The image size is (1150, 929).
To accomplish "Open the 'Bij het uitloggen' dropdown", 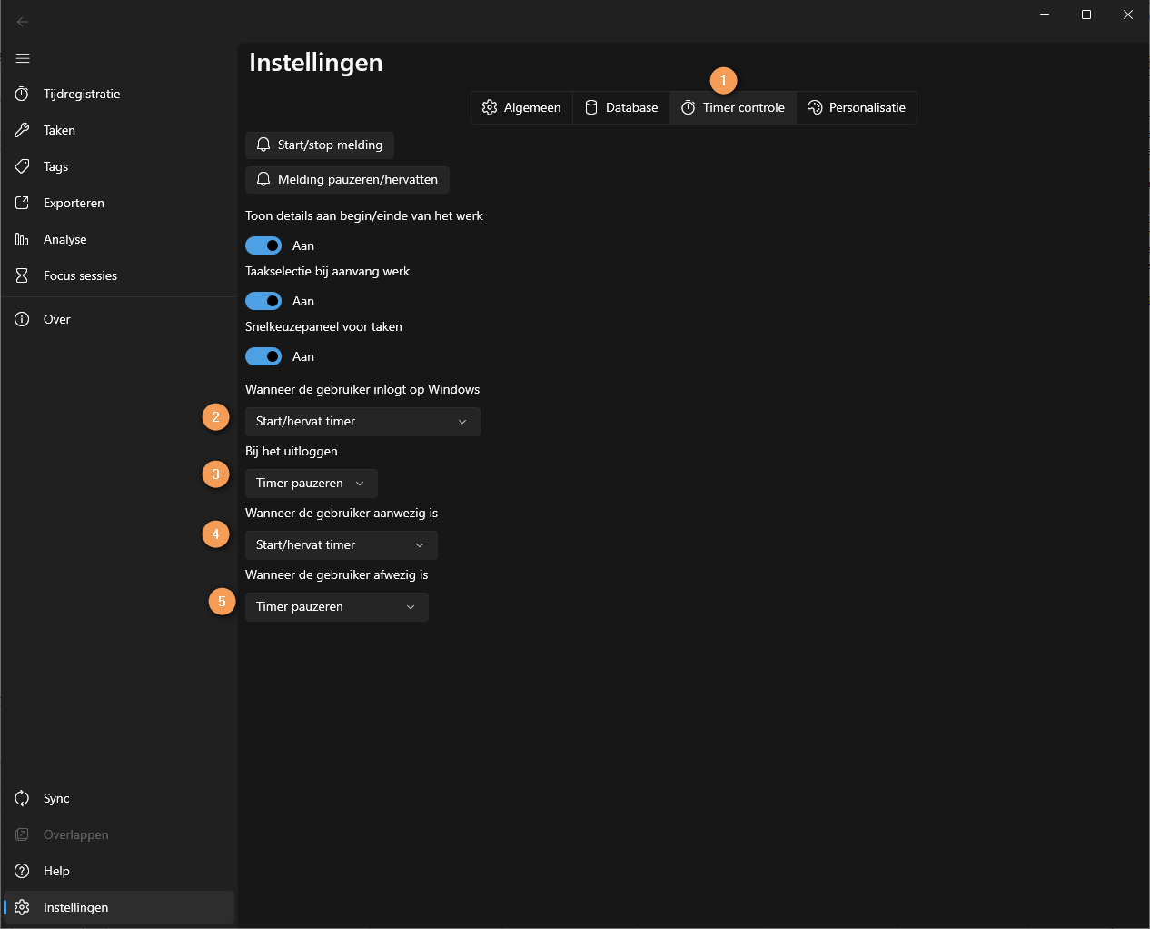I will pyautogui.click(x=311, y=483).
